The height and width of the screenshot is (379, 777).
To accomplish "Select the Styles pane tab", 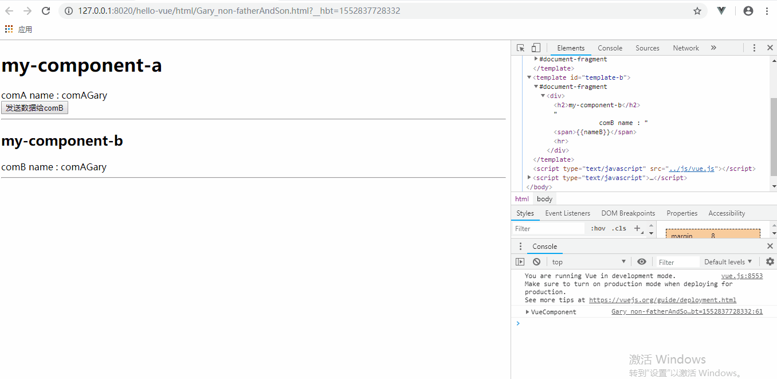I will click(x=525, y=213).
